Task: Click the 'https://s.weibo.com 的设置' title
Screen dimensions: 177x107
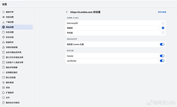Action: click(x=85, y=12)
